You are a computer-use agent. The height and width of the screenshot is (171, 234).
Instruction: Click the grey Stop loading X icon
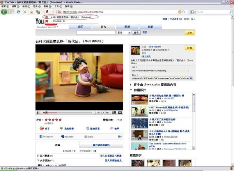25,12
